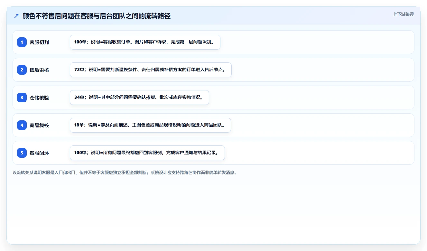Click the 18单 页面描述 description box

point(150,125)
